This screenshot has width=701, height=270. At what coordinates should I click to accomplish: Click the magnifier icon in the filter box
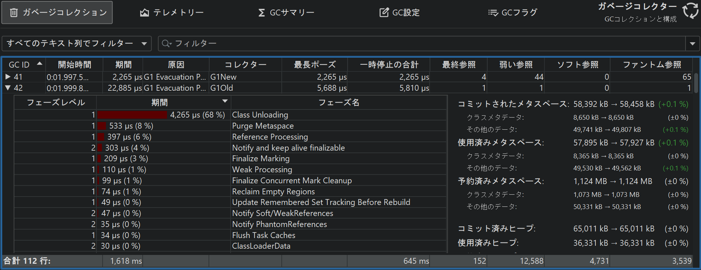(x=166, y=43)
